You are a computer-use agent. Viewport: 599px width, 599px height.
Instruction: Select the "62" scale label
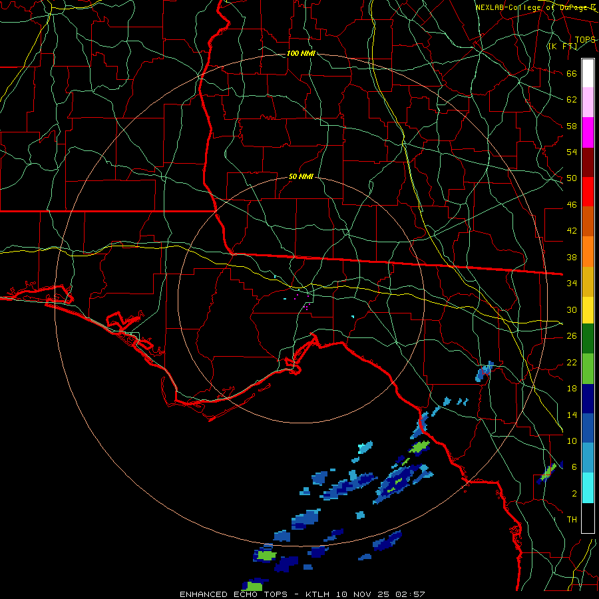click(x=572, y=100)
